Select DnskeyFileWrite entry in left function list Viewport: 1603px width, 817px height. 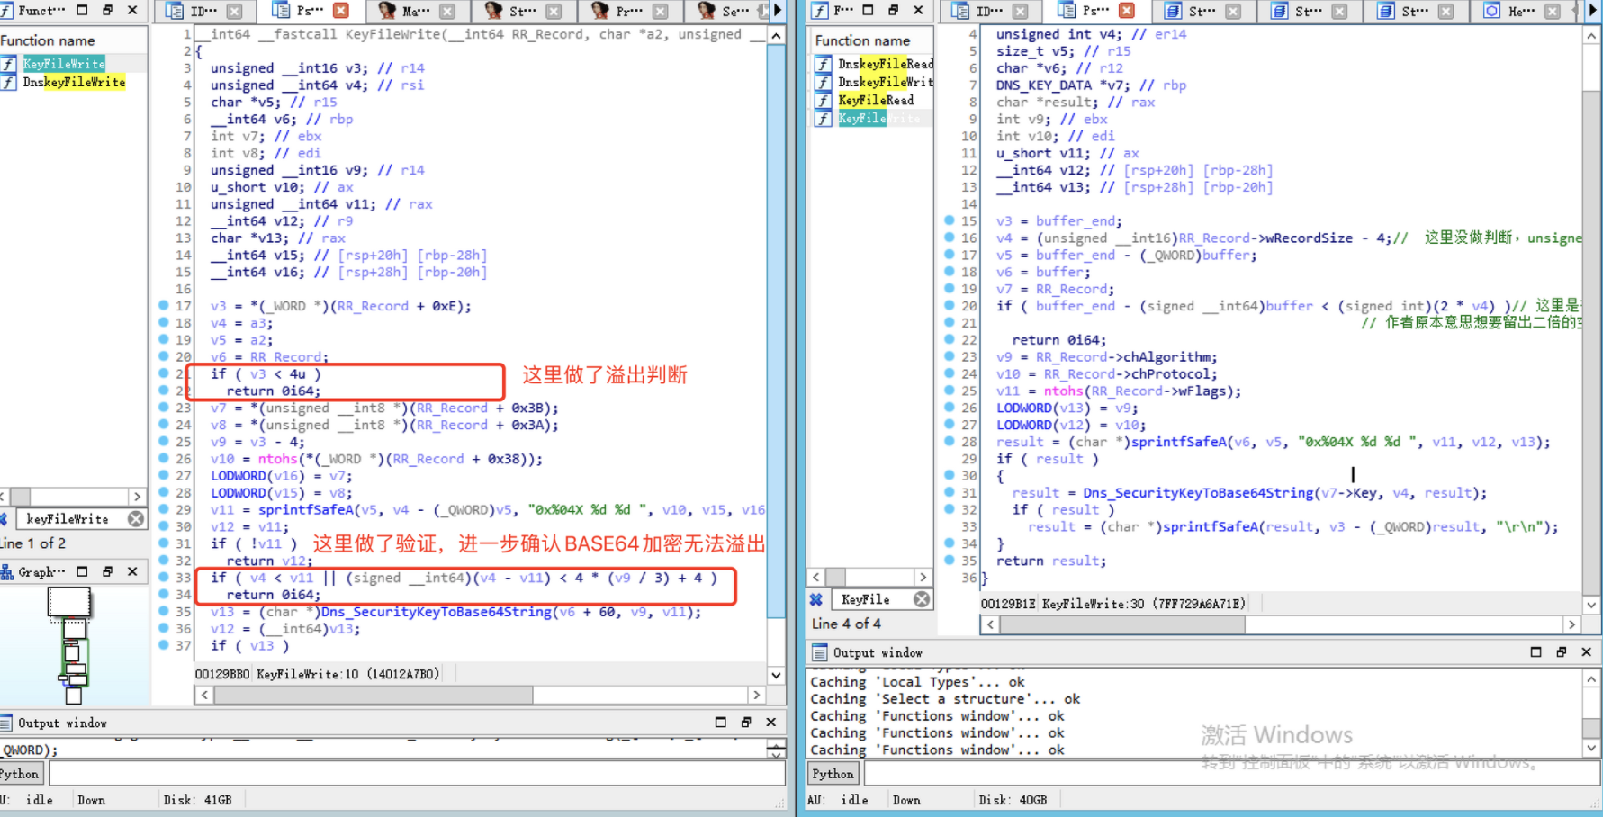74,82
